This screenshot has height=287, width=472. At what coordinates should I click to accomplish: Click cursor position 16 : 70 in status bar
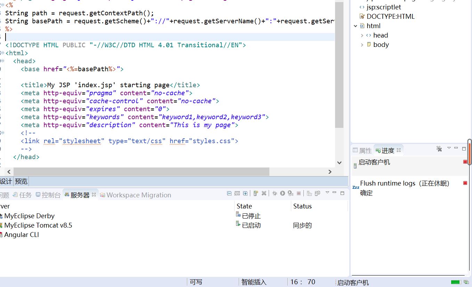coord(303,282)
